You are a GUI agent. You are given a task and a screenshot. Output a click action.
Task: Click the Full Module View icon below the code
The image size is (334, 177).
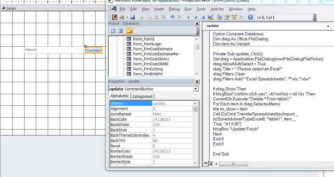tap(211, 164)
